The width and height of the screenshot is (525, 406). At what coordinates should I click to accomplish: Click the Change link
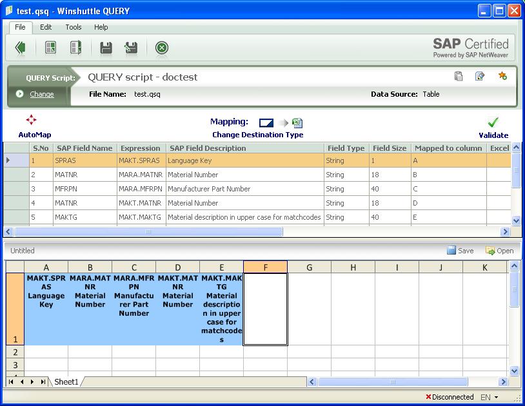(x=42, y=94)
